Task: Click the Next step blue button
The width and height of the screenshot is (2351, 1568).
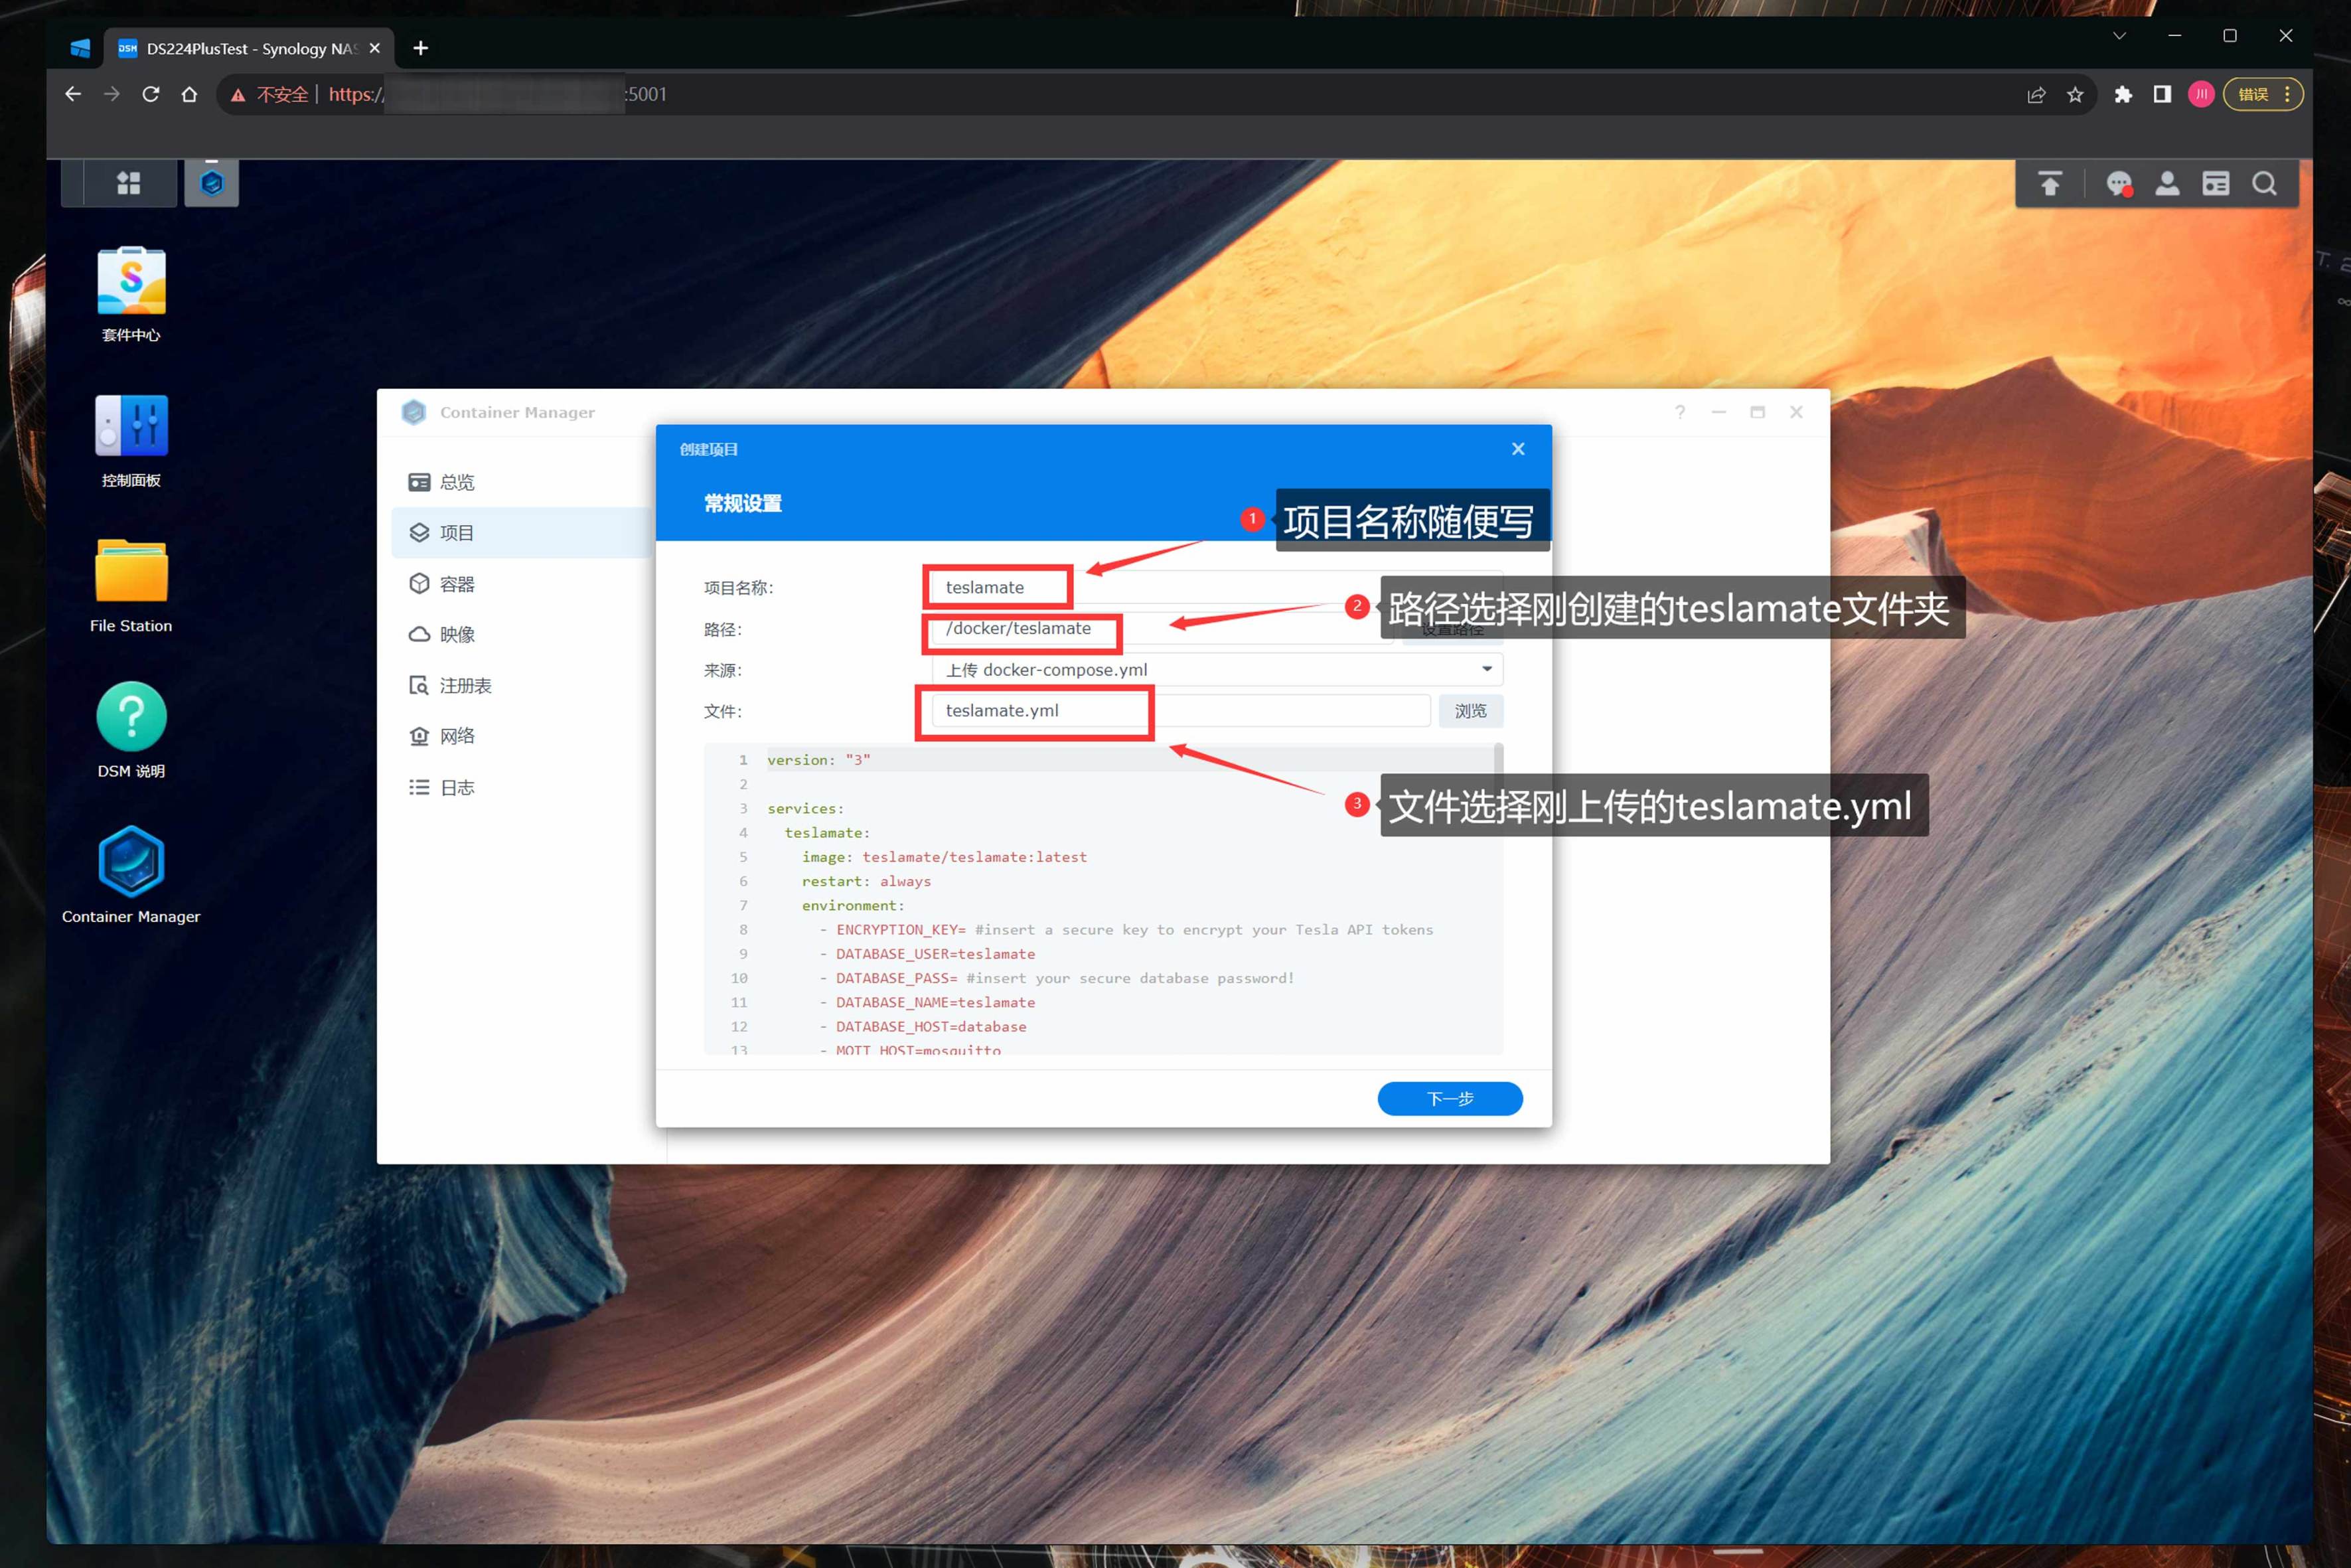Action: [1450, 1098]
